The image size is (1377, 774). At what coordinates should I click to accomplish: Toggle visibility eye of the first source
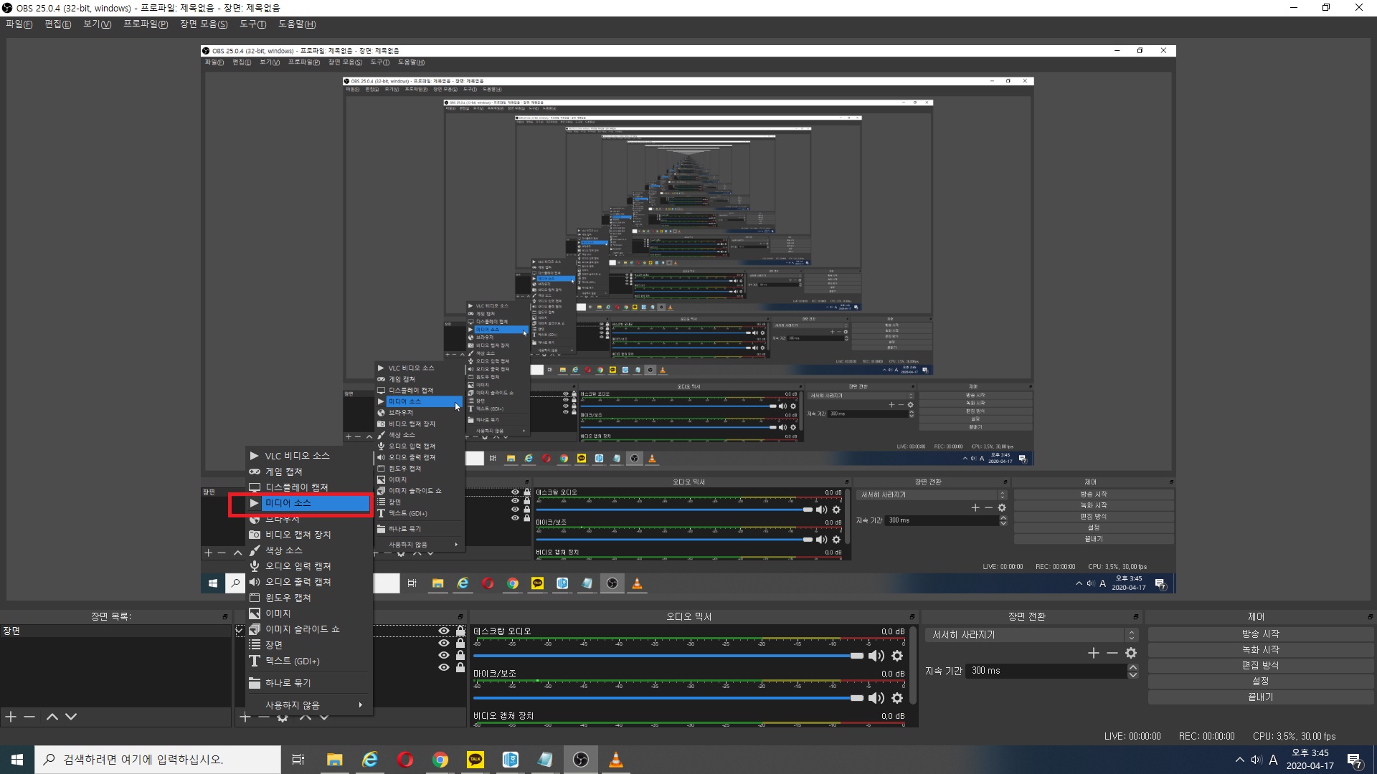444,631
